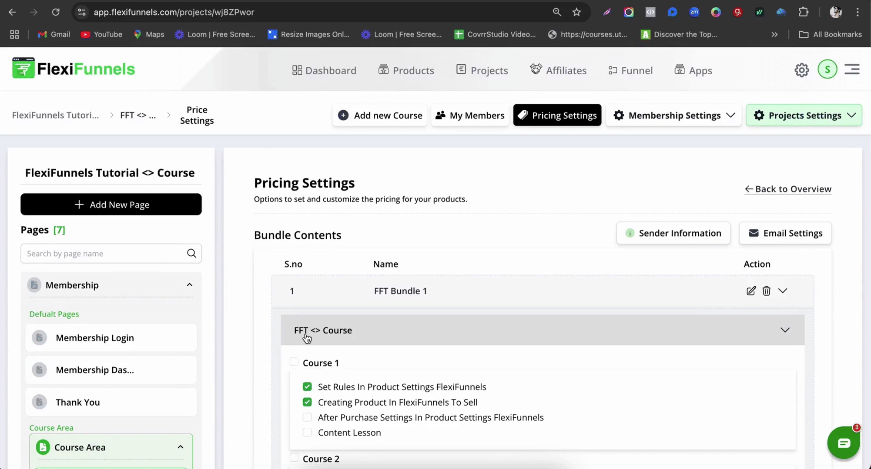Collapse the Membership pages group

189,285
